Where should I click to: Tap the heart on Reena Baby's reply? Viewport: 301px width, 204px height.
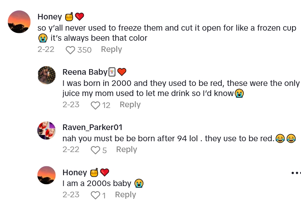[95, 105]
